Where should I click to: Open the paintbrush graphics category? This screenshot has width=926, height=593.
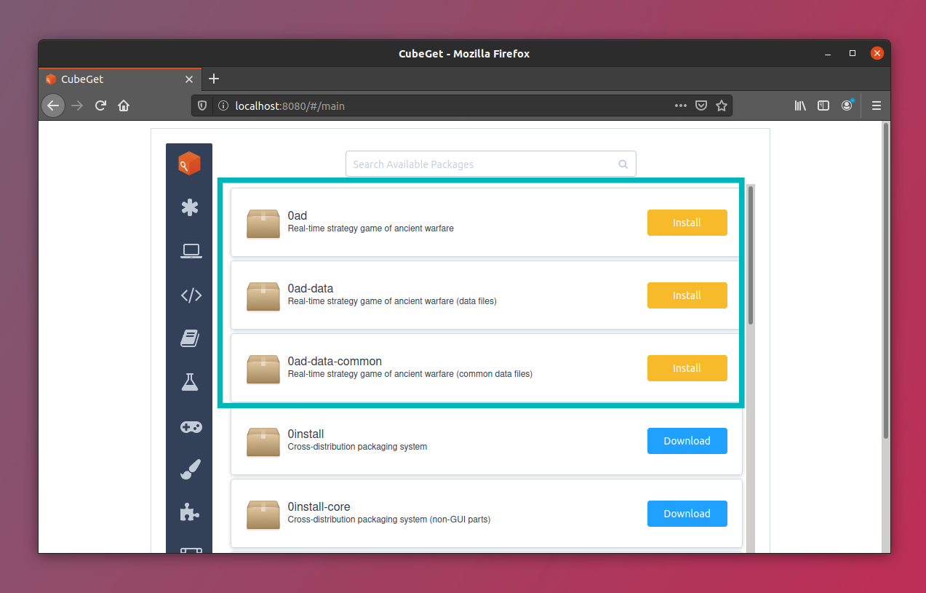(x=190, y=470)
